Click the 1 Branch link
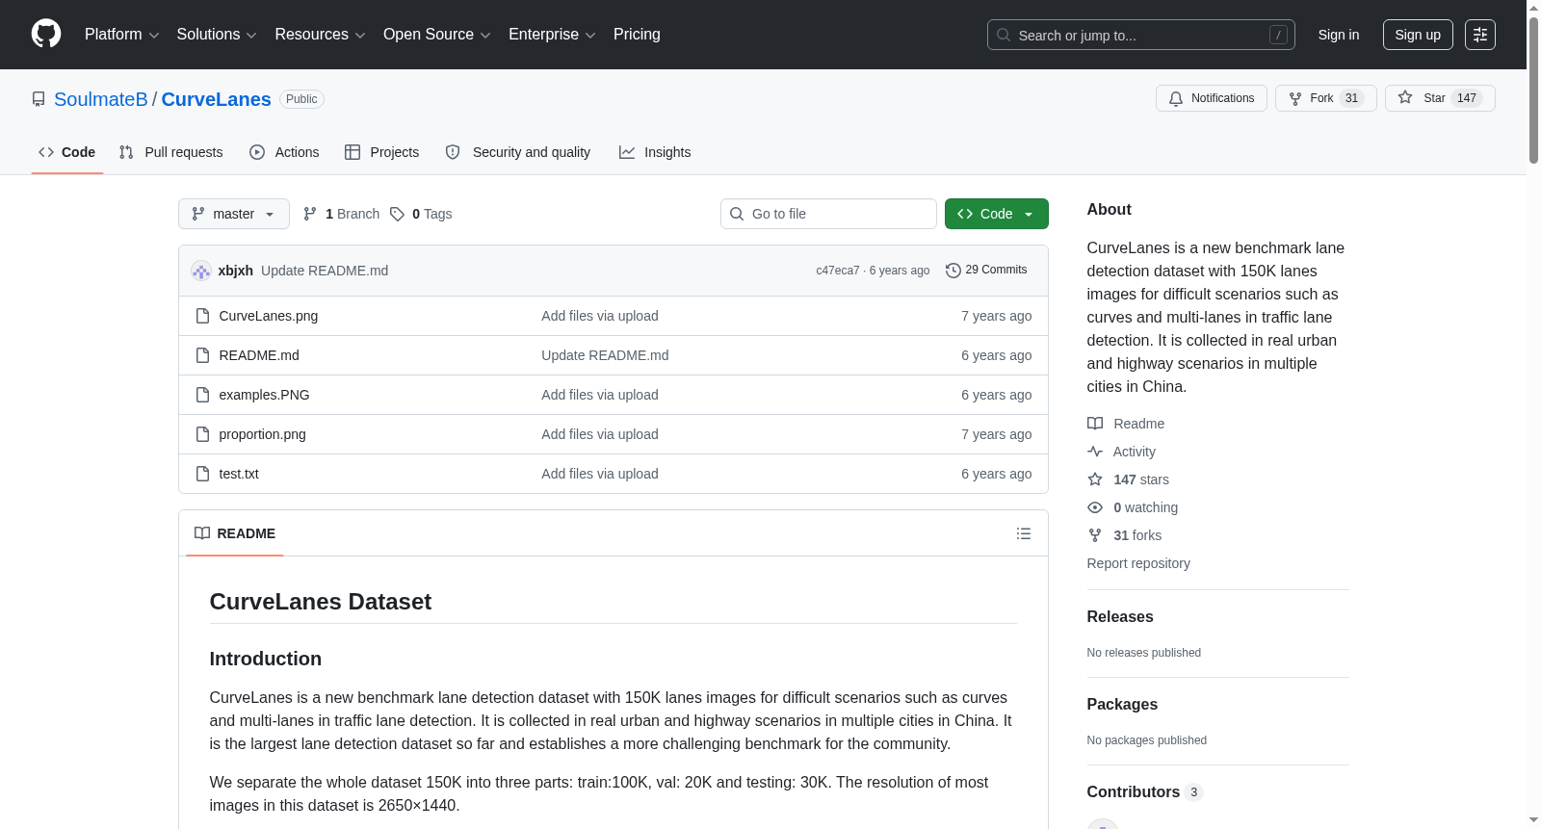 342,214
